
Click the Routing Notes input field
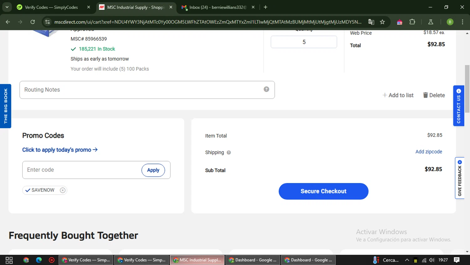tap(147, 90)
